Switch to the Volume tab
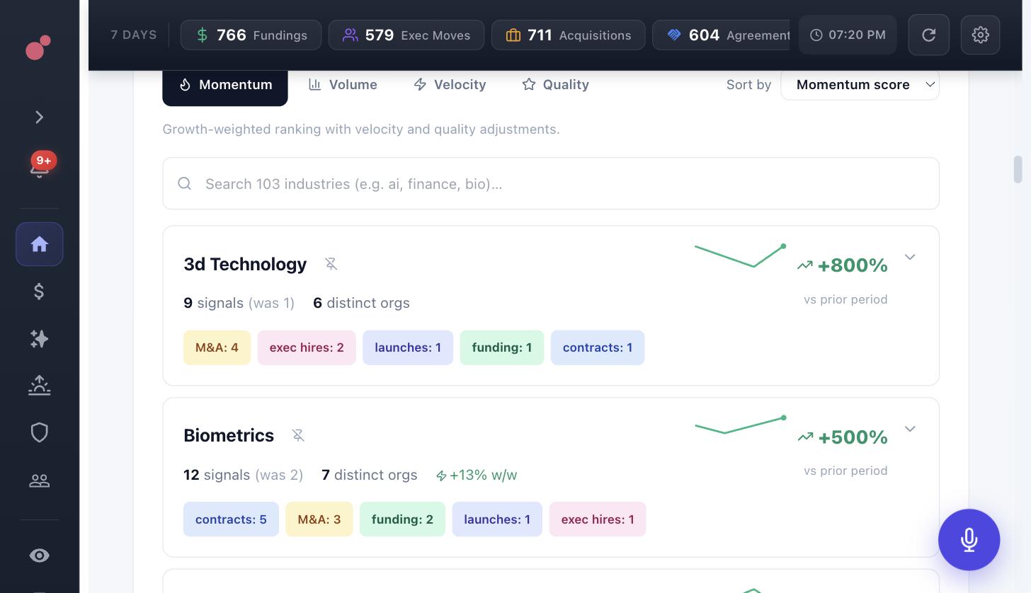This screenshot has width=1031, height=593. (343, 85)
